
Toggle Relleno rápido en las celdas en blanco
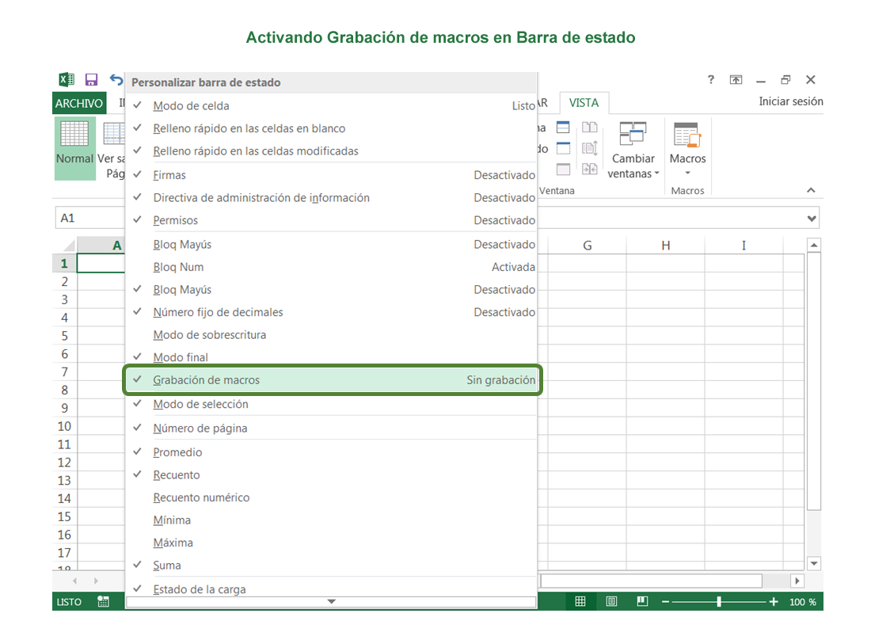[x=331, y=128]
